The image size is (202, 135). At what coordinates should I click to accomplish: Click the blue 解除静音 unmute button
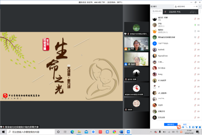click(x=171, y=124)
